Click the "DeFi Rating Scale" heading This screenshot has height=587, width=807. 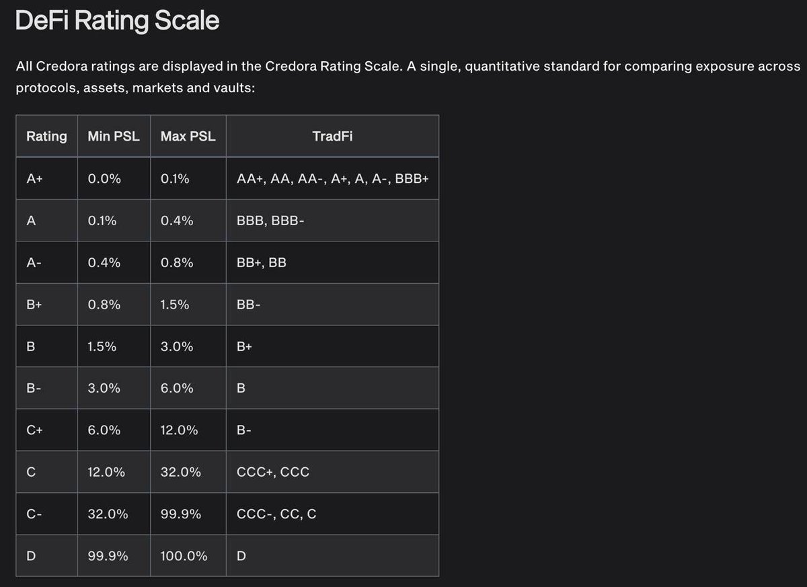coord(117,21)
